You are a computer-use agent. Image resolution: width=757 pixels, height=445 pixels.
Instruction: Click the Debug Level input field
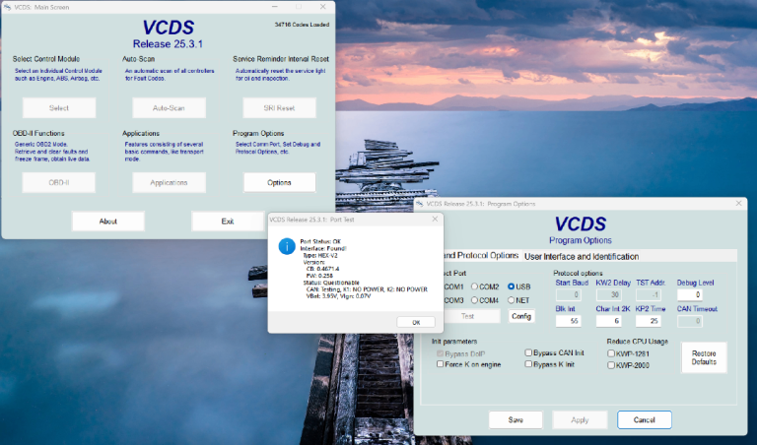[x=690, y=294]
